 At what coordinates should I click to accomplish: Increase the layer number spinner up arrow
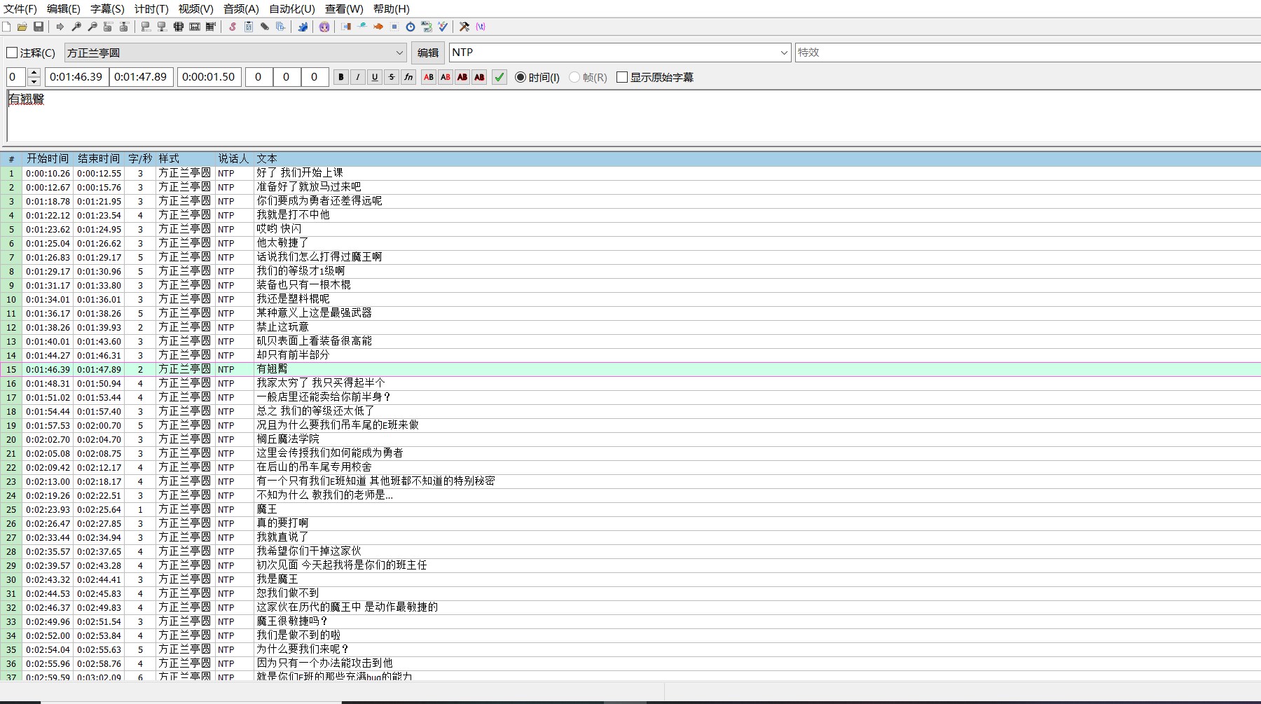[34, 73]
